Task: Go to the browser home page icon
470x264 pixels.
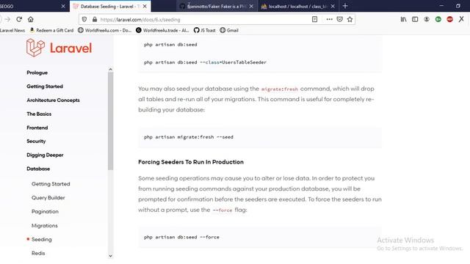Action: click(x=31, y=20)
